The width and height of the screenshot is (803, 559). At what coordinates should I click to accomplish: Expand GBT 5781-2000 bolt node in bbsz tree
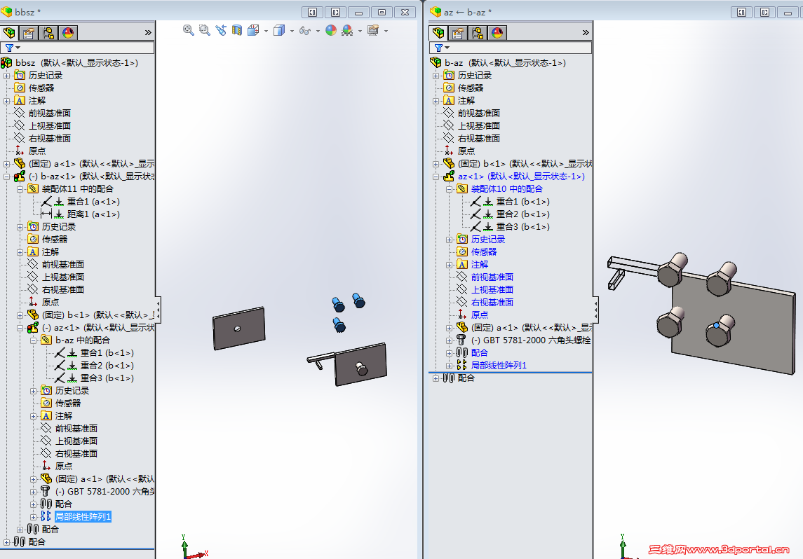[33, 492]
